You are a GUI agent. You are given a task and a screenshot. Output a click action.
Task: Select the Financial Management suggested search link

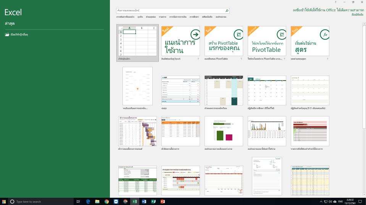pos(178,17)
